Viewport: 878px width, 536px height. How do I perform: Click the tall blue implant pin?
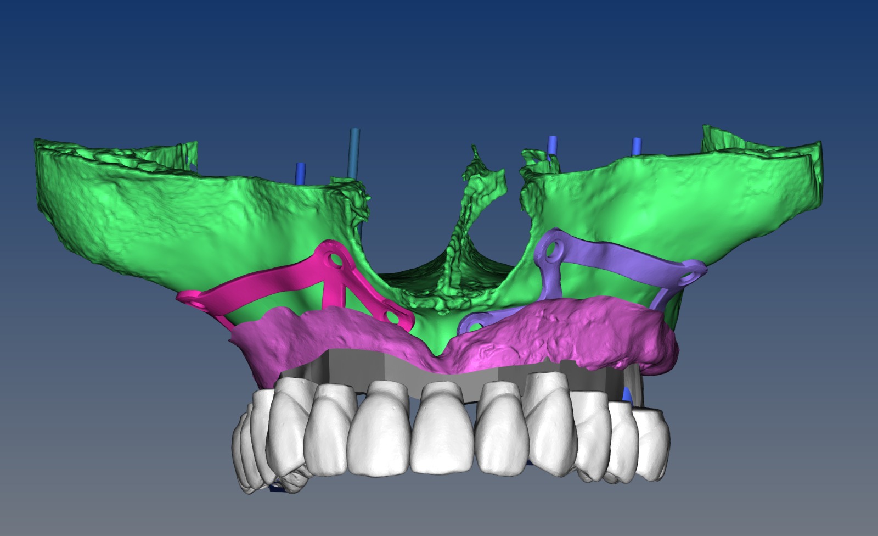[x=354, y=154]
